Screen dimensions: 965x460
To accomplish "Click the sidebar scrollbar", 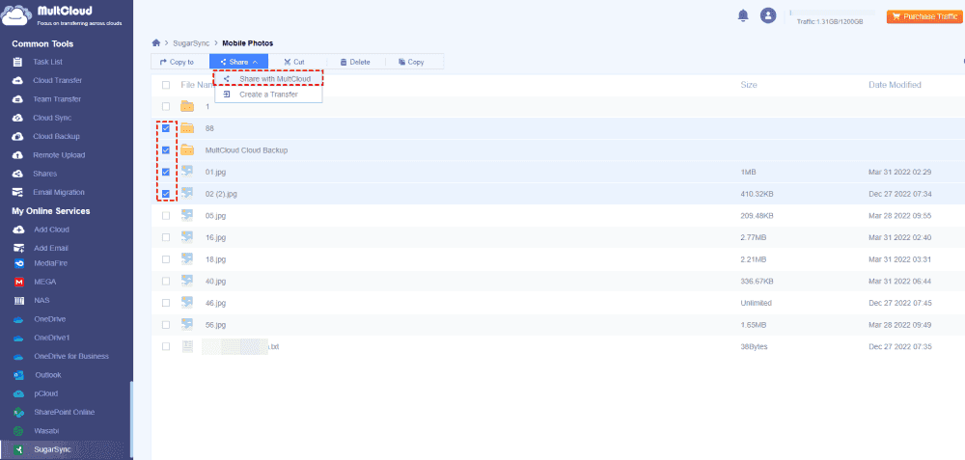I will click(x=130, y=419).
